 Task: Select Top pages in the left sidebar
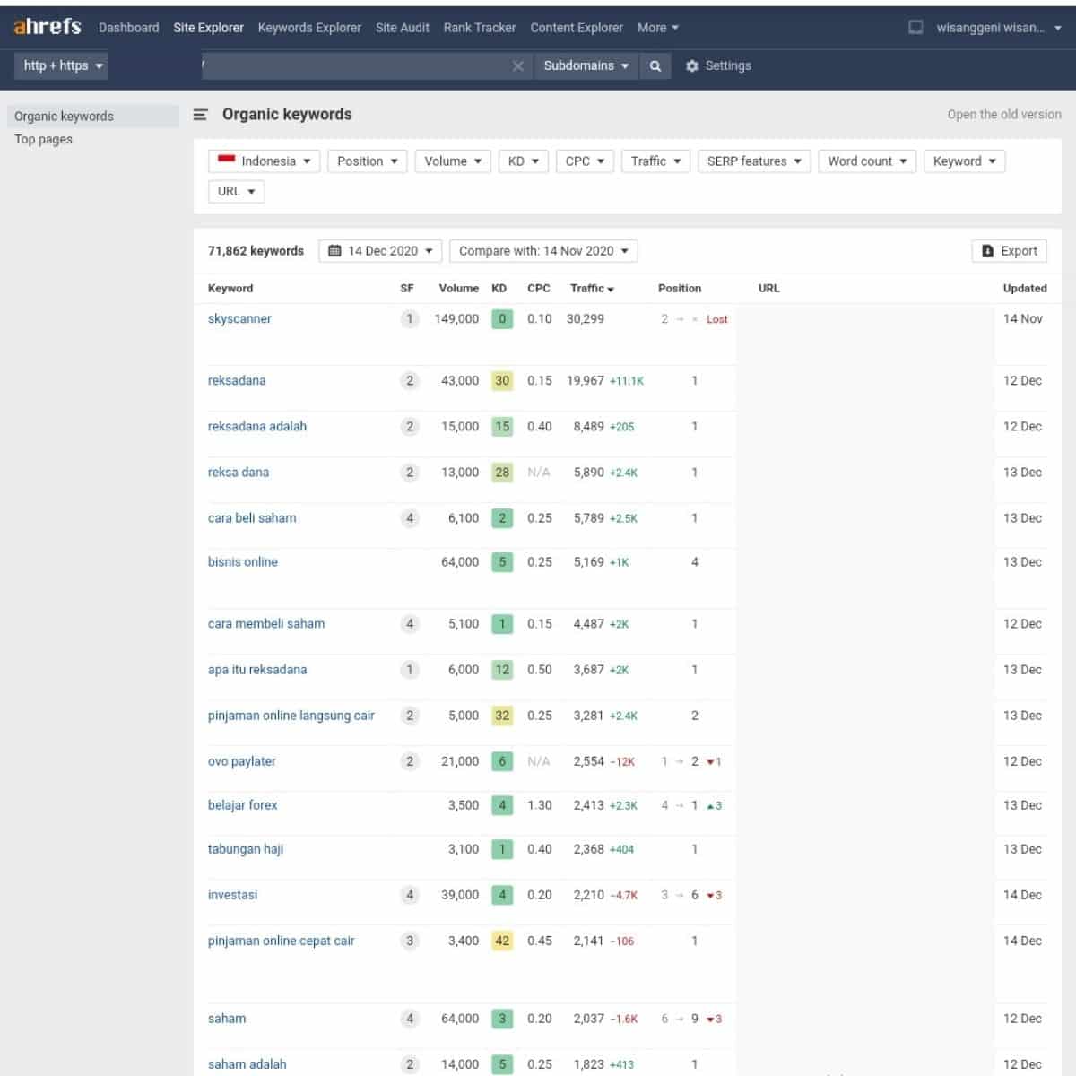tap(43, 139)
